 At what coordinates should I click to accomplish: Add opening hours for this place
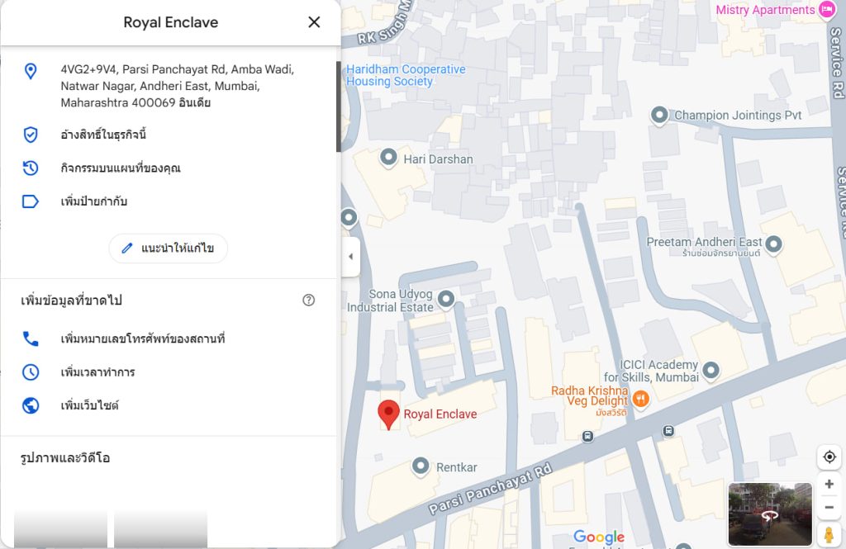pyautogui.click(x=97, y=372)
